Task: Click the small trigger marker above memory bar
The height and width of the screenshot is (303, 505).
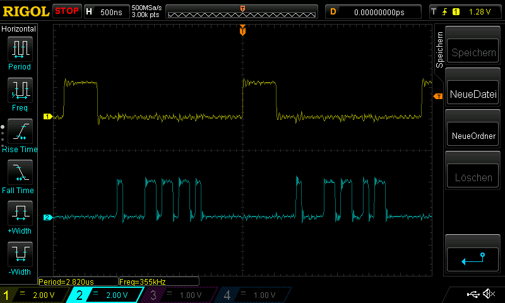Action: [242, 8]
